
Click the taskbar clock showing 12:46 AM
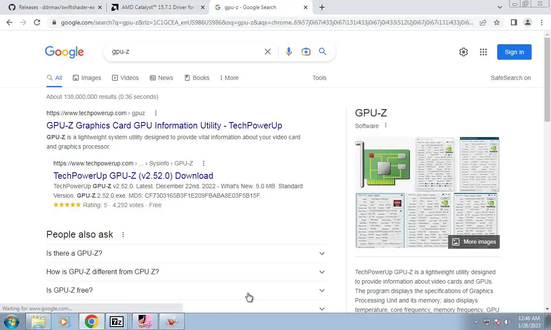(529, 322)
